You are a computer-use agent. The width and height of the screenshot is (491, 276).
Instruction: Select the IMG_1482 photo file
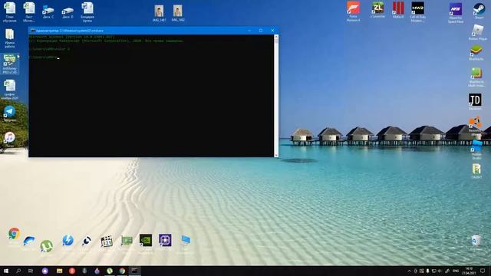pos(178,14)
